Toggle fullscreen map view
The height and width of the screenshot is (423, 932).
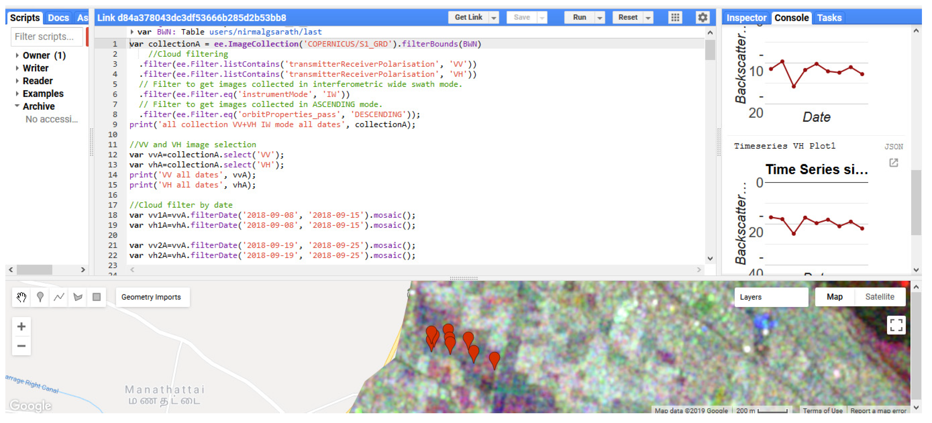coord(896,325)
